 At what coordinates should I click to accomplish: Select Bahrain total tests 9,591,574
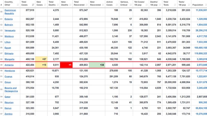[171, 25]
